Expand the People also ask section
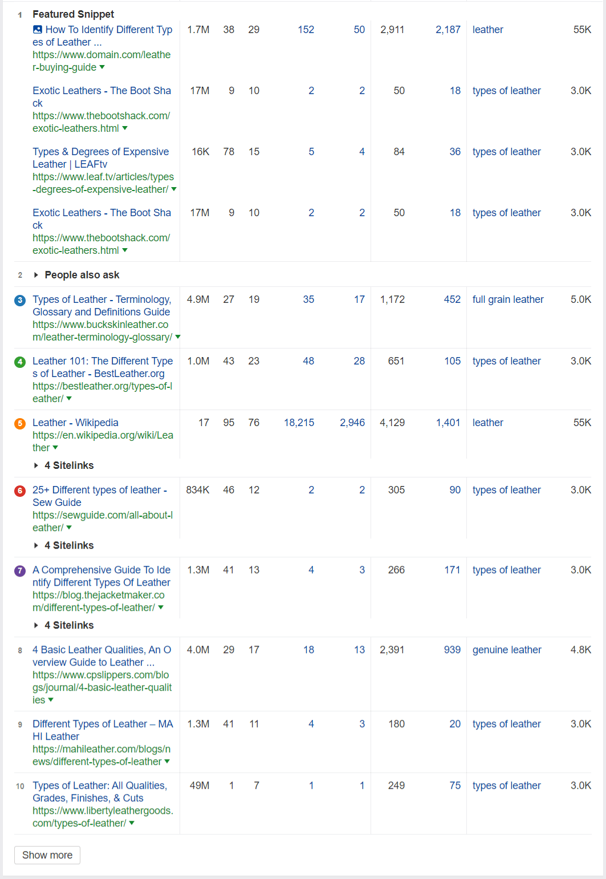This screenshot has width=606, height=879. click(36, 275)
